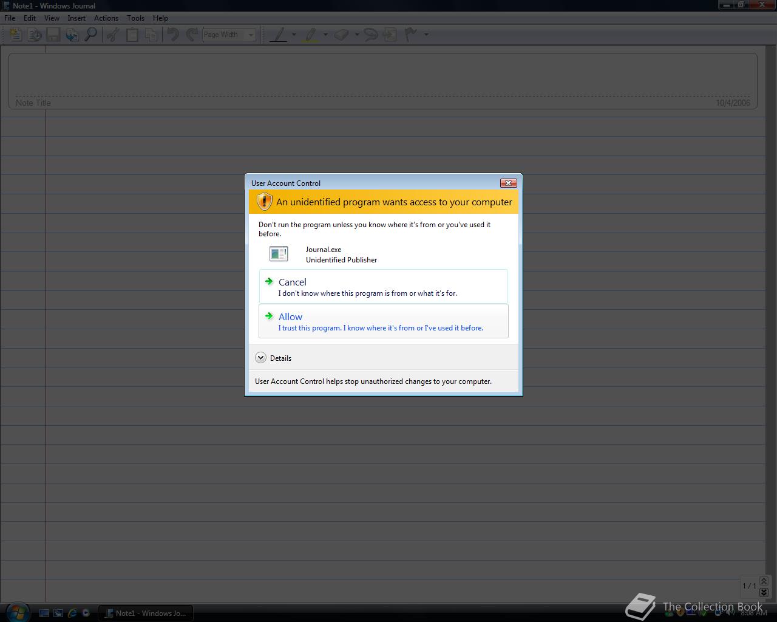
Task: Click the Journal.exe program icon
Action: (279, 254)
